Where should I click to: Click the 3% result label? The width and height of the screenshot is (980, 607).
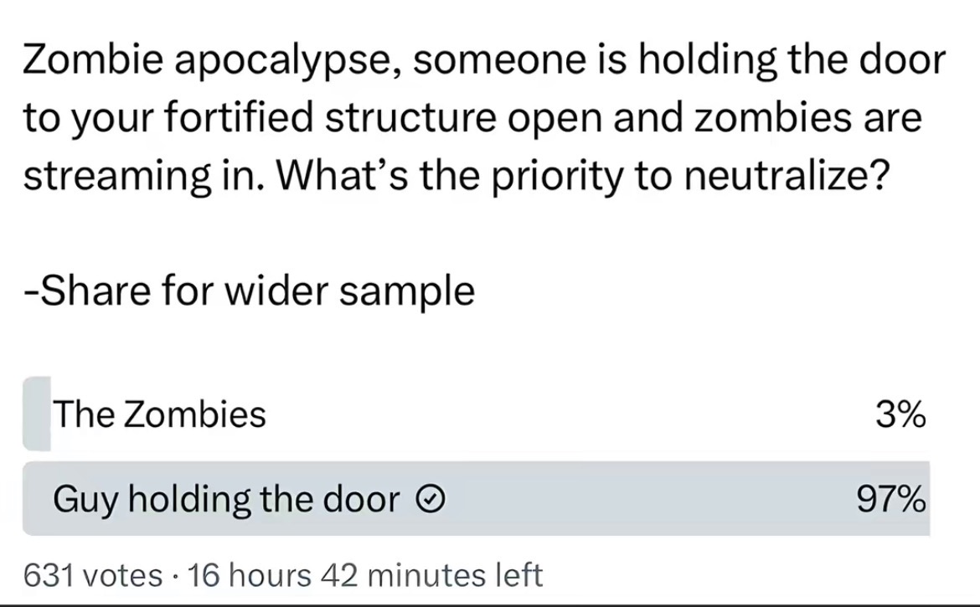click(900, 414)
